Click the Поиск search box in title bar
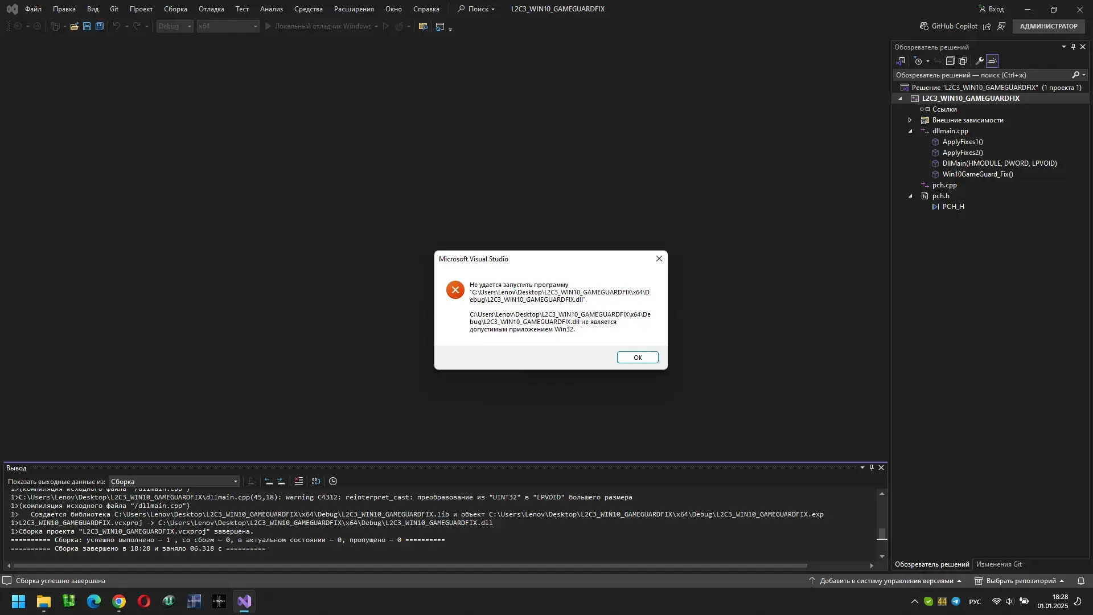This screenshot has height=615, width=1093. [477, 9]
